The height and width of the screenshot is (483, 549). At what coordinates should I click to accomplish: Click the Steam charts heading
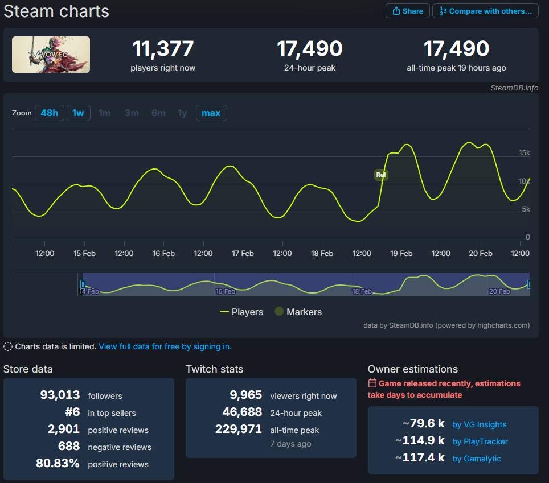56,11
